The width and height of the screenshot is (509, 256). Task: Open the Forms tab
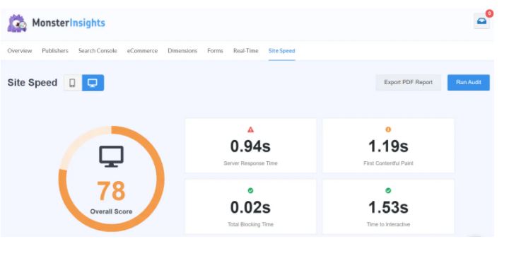pos(215,51)
